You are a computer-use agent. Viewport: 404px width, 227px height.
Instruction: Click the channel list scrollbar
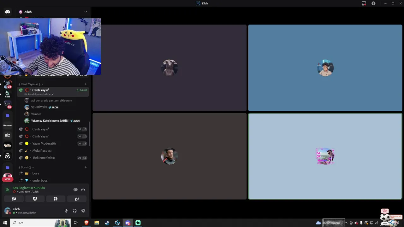pyautogui.click(x=90, y=134)
